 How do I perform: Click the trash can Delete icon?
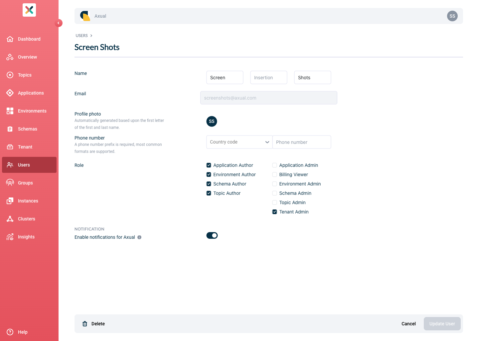tap(85, 324)
